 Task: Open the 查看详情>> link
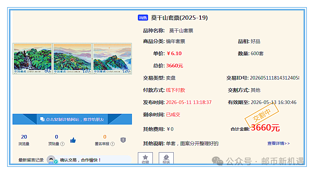point(278,143)
